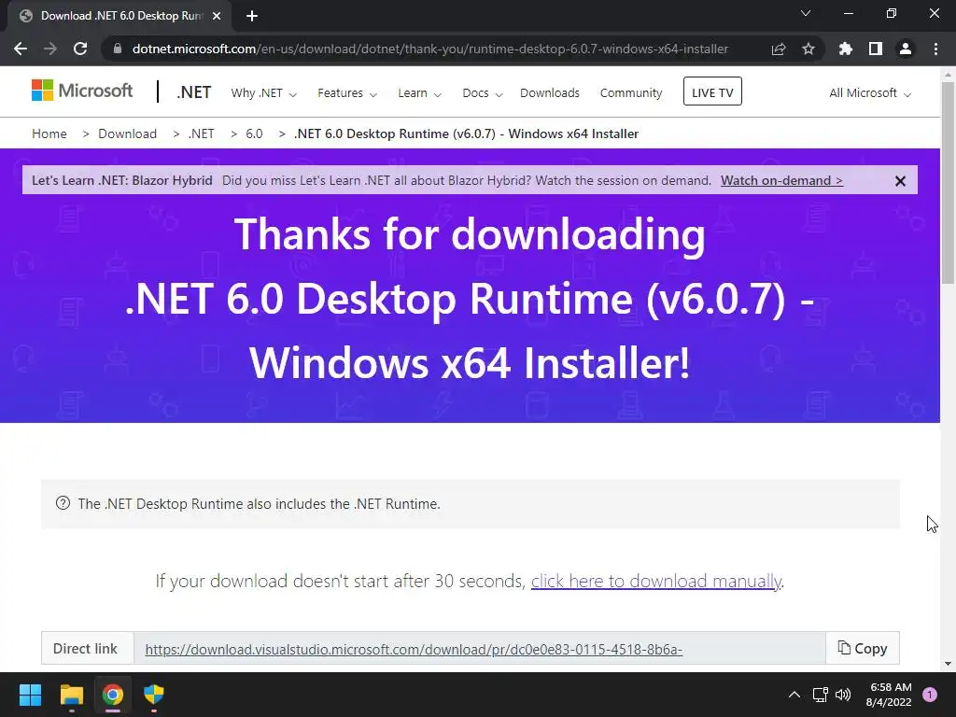Open Chrome's three-dot menu
The height and width of the screenshot is (717, 956).
point(935,49)
